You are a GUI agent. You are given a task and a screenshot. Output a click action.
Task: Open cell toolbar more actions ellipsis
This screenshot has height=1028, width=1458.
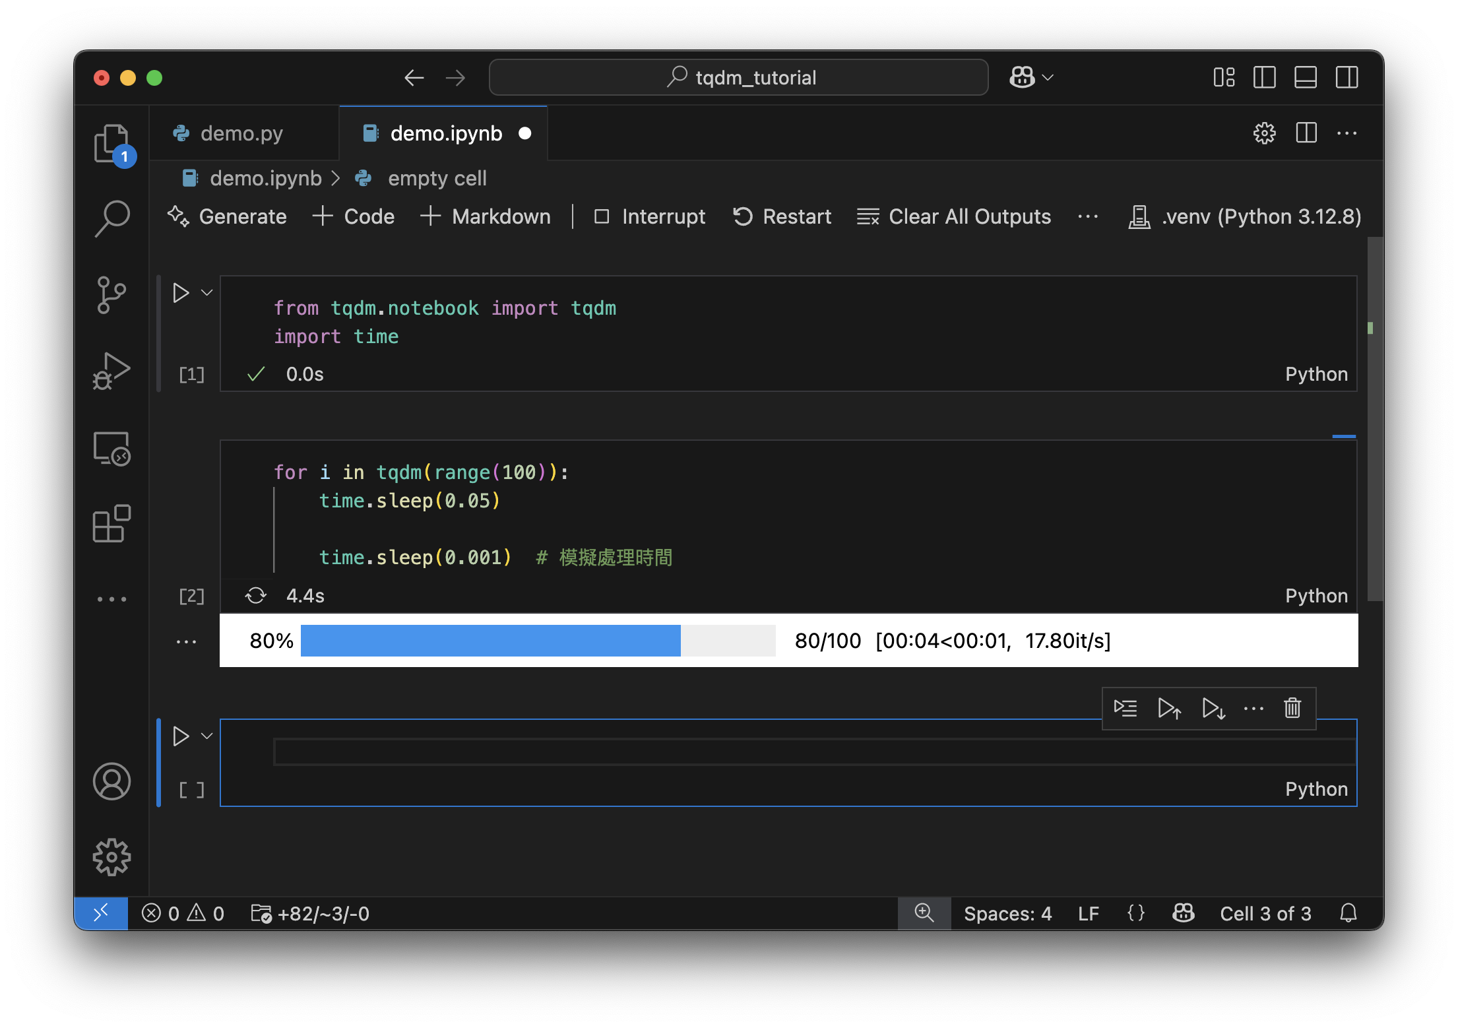pos(1253,709)
